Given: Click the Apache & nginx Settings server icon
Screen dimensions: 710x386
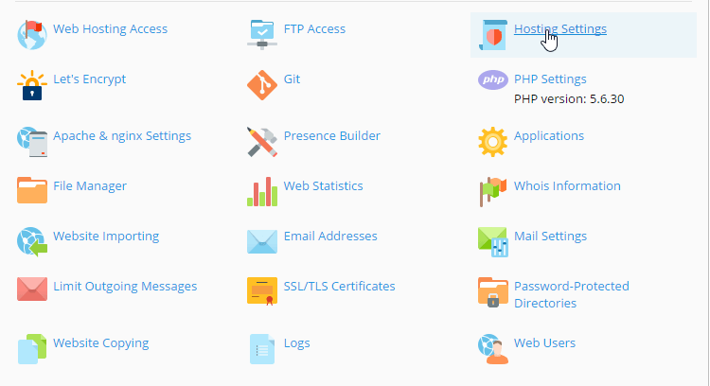Looking at the screenshot, I should 32,142.
